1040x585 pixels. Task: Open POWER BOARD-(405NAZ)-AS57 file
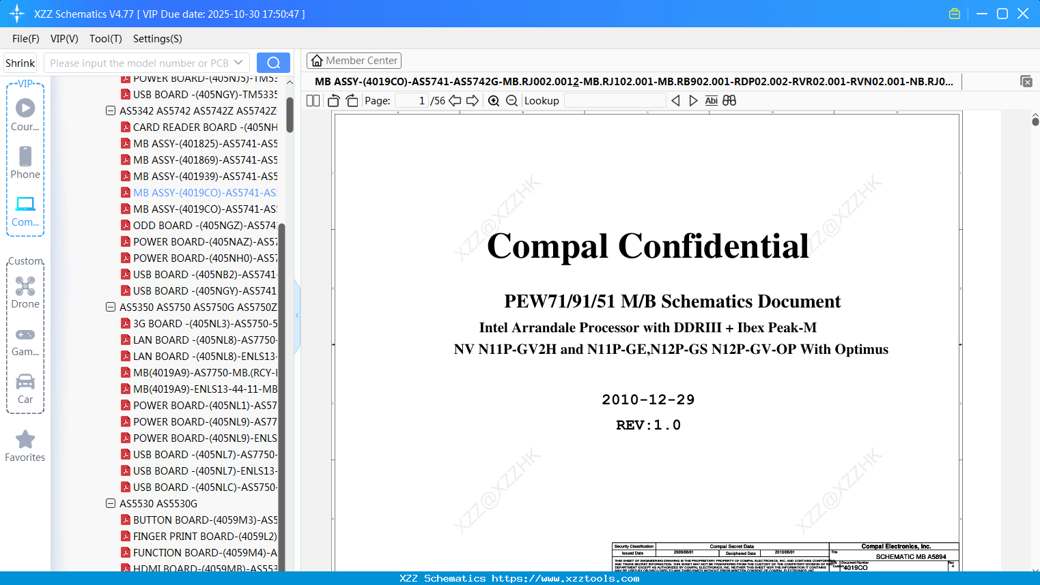click(x=199, y=241)
